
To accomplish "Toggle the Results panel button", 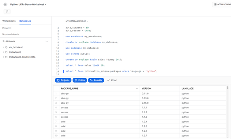I will [x=96, y=80].
